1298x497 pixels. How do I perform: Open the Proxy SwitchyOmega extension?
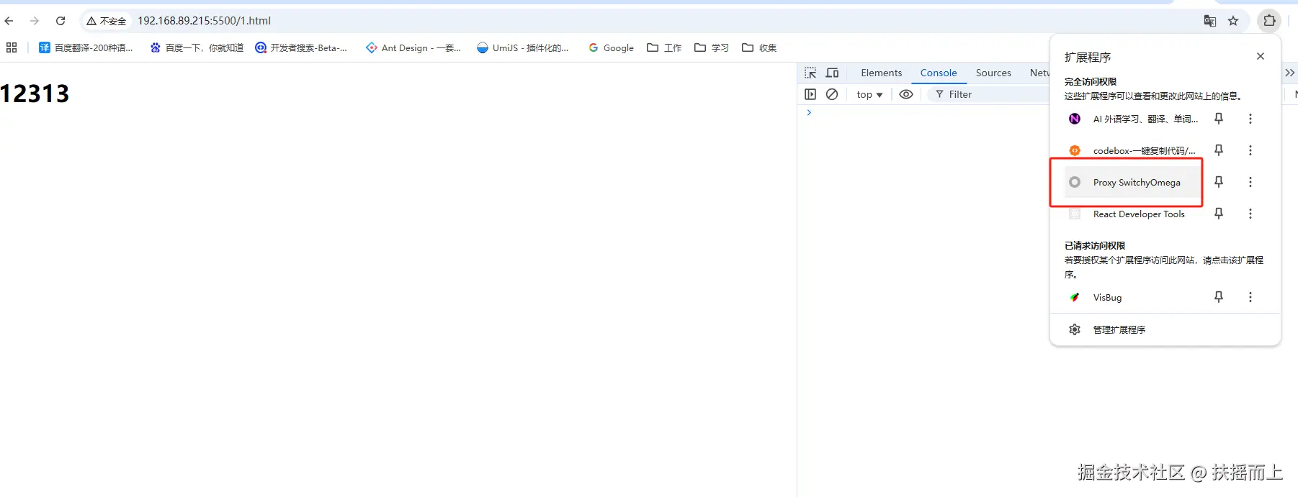[x=1132, y=182]
